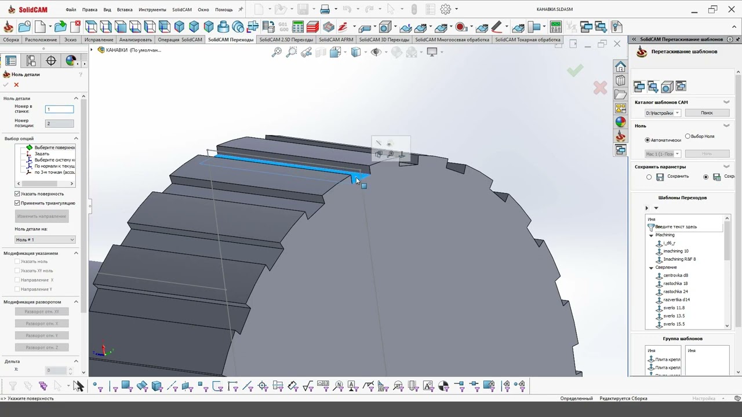Click the 'Поиск' button

coord(707,113)
